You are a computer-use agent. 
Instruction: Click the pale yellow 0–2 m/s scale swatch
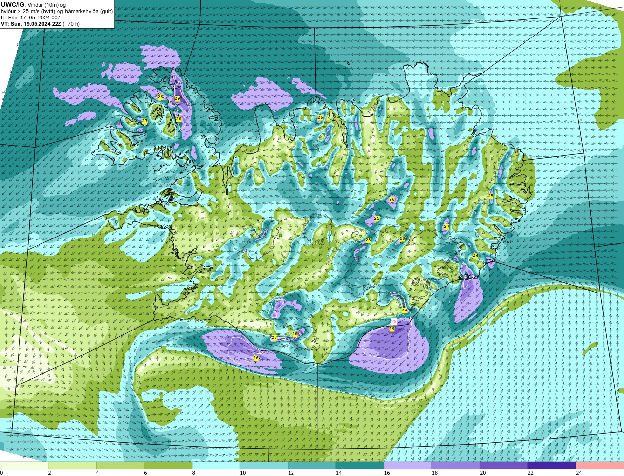click(24, 466)
